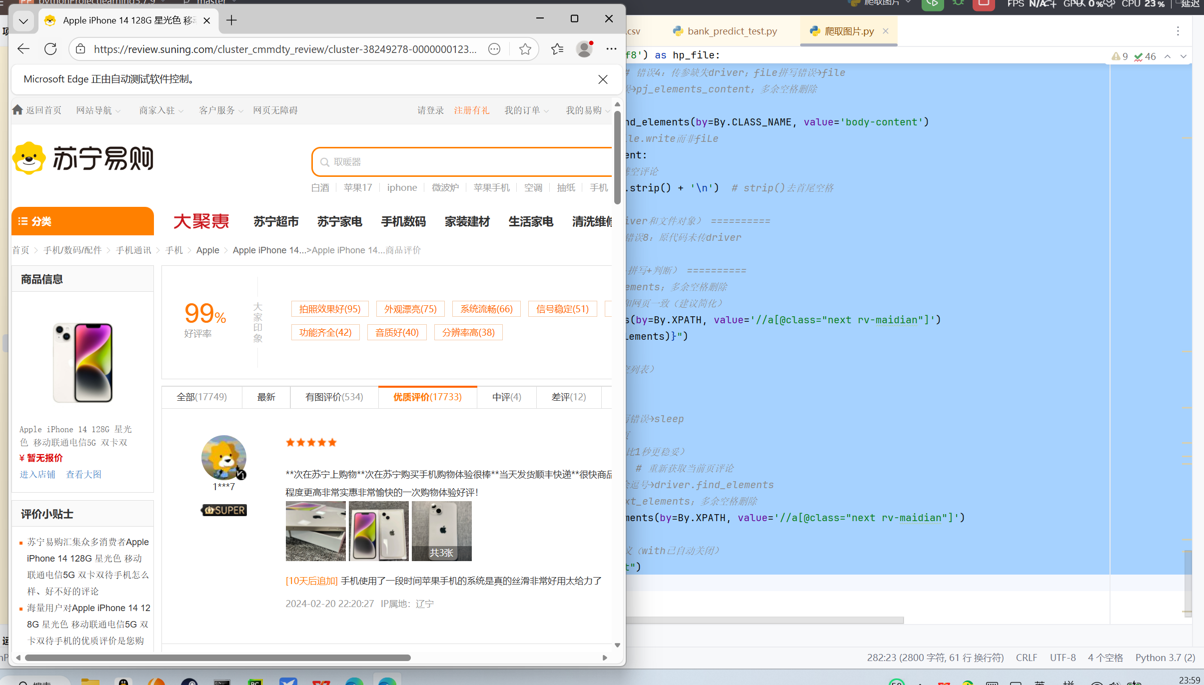Click the Edge browser refresh button
1204x685 pixels.
(x=50, y=49)
